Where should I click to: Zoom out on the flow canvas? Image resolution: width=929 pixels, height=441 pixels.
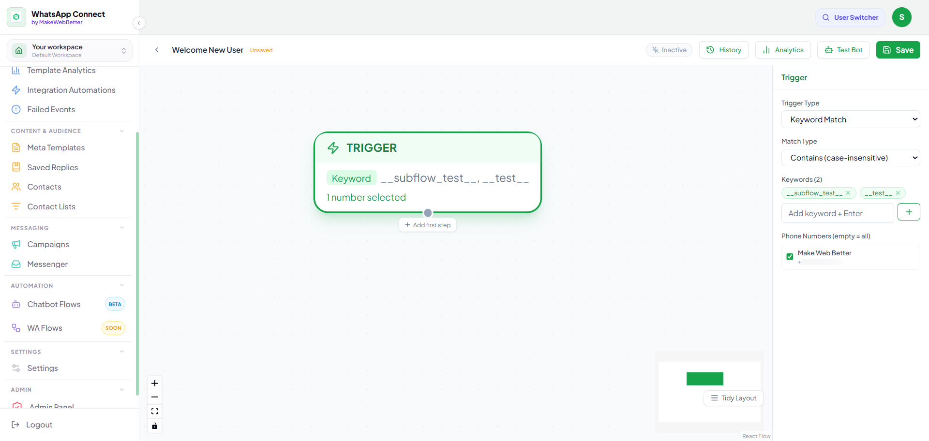pyautogui.click(x=155, y=397)
